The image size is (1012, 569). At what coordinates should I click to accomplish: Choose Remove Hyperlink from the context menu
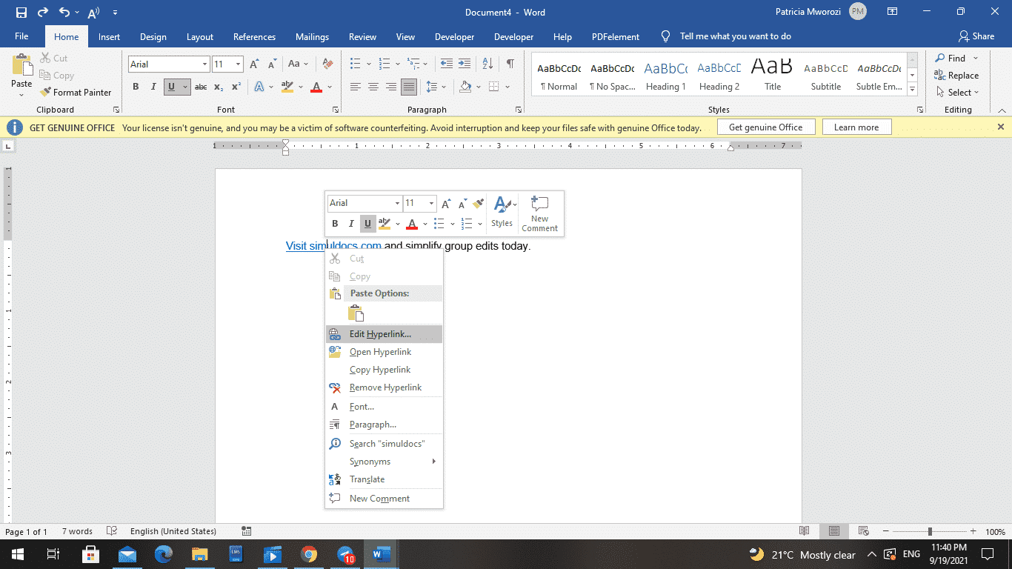(386, 387)
